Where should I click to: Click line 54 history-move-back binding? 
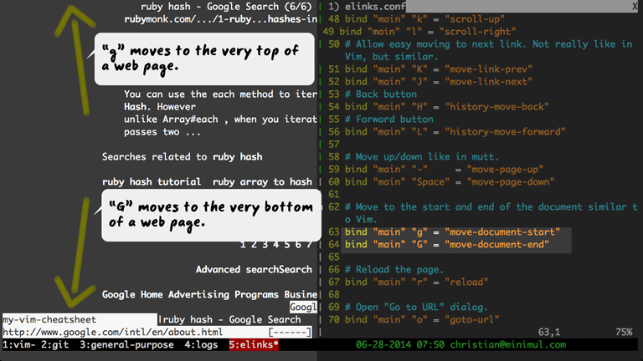[x=446, y=107]
